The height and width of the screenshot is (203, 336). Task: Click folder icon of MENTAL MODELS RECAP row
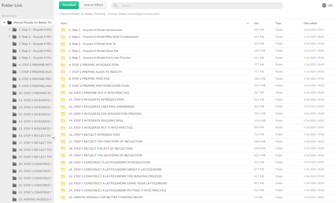tap(63, 197)
